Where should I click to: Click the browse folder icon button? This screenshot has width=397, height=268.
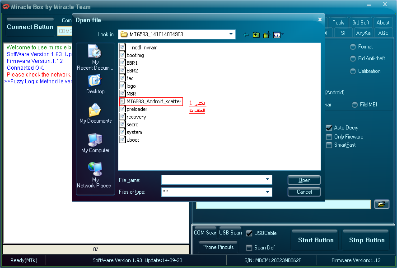(x=382, y=204)
